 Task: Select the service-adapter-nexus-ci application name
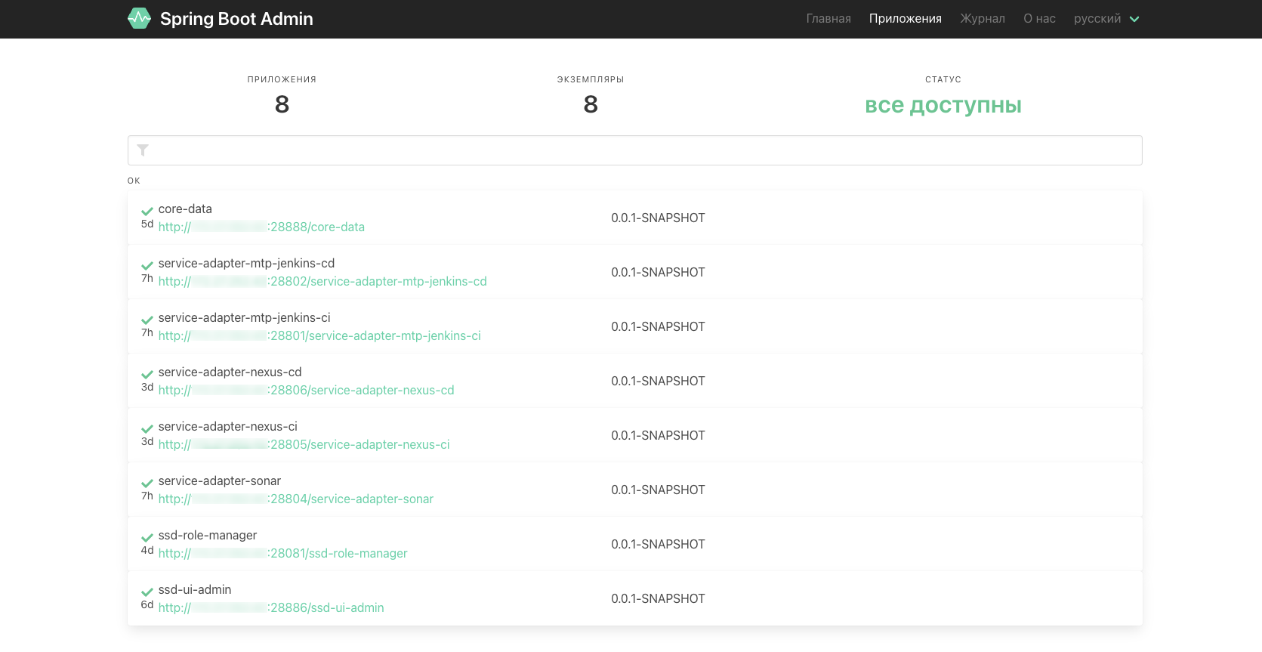click(227, 426)
